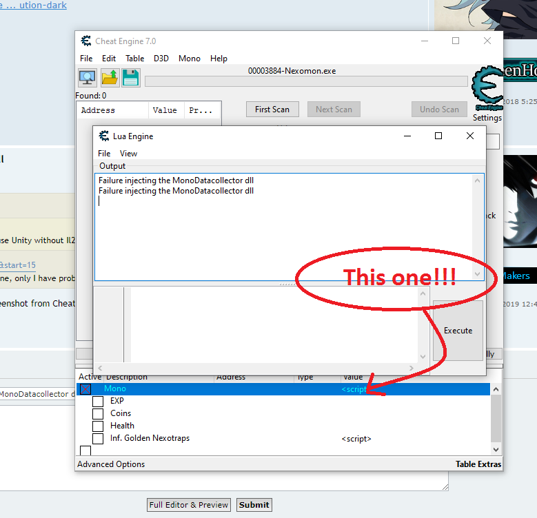537x518 pixels.
Task: Select the Coins entry description
Action: pyautogui.click(x=121, y=413)
